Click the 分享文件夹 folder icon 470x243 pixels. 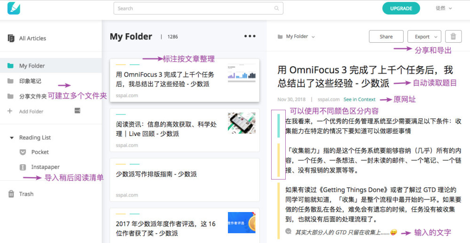coord(10,96)
